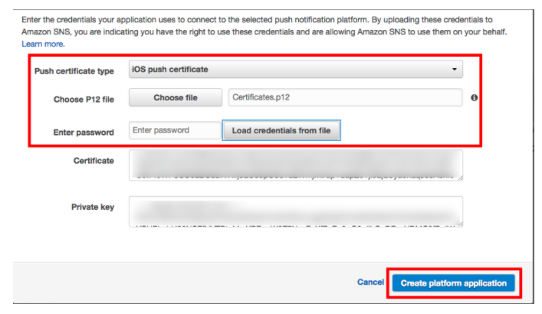
Task: Click the info icon beside the P12 file field
Action: point(475,98)
